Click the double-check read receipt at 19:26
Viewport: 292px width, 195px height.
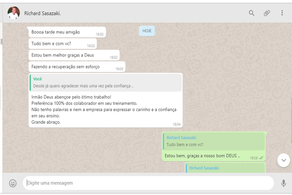coord(261,158)
